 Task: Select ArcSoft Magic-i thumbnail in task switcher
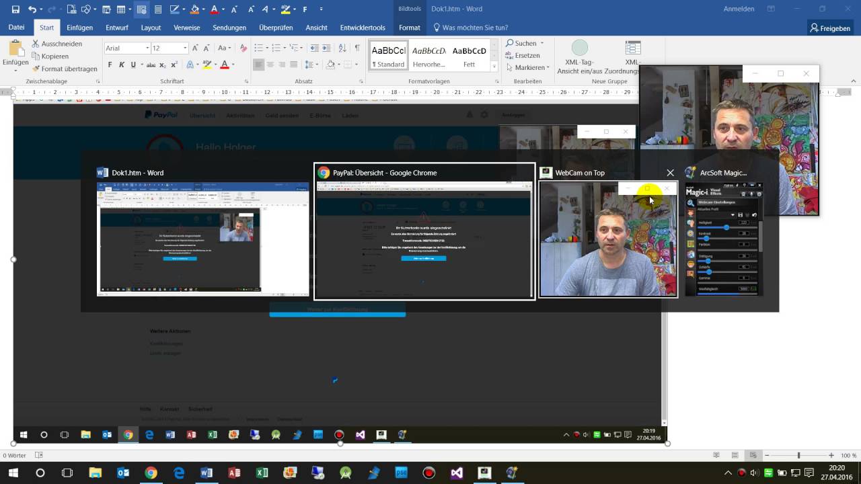(x=723, y=231)
